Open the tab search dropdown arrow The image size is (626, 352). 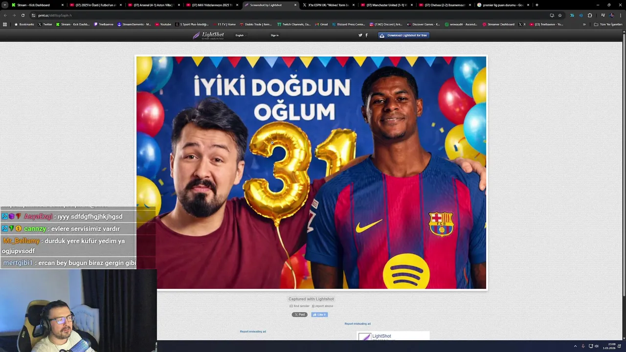click(4, 5)
